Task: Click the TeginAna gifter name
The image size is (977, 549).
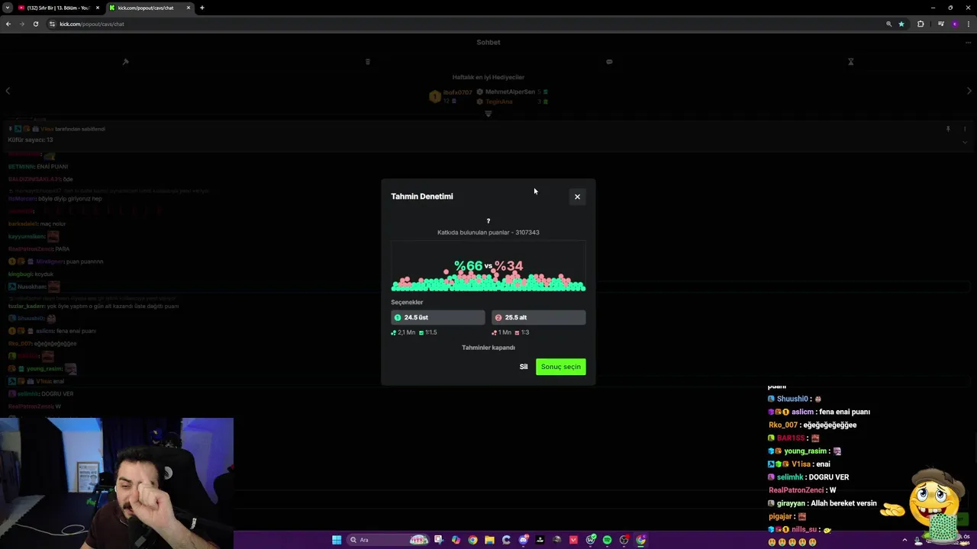Action: click(x=499, y=101)
